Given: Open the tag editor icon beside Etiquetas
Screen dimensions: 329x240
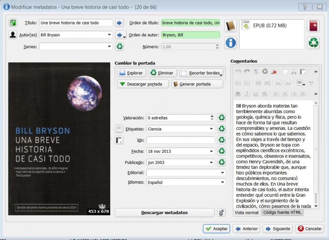Looking at the screenshot, I should click(119, 129).
